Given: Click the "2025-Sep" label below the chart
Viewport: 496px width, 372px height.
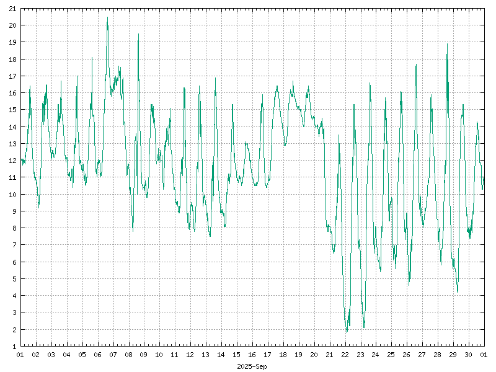Looking at the screenshot, I should [252, 366].
